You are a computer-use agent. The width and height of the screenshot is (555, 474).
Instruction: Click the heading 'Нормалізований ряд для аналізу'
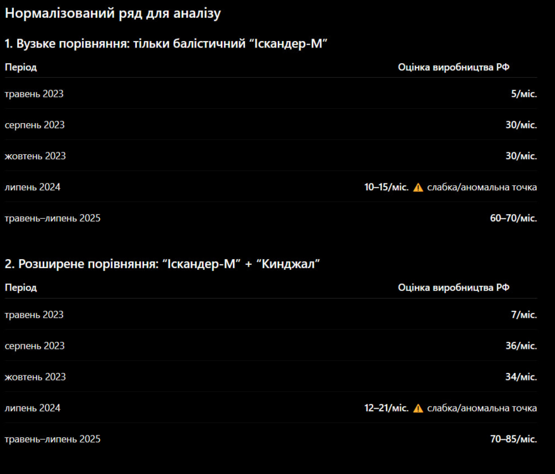[x=113, y=13]
